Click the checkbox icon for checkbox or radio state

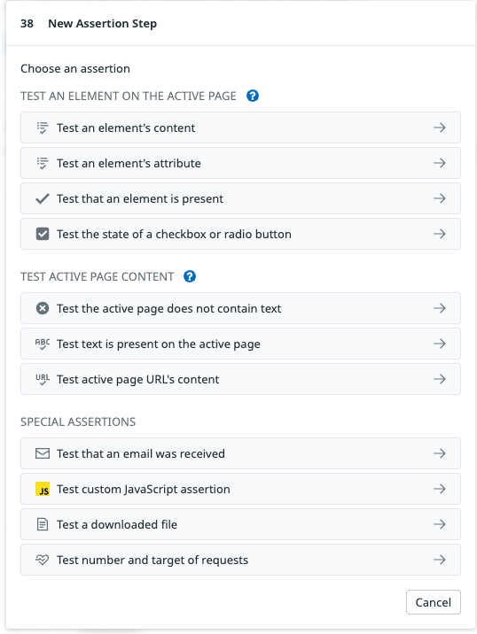tap(43, 234)
